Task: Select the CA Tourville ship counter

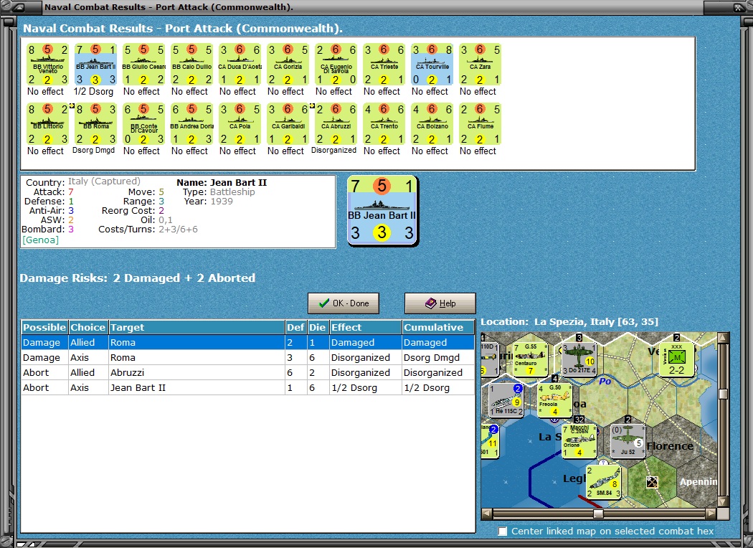Action: click(432, 65)
